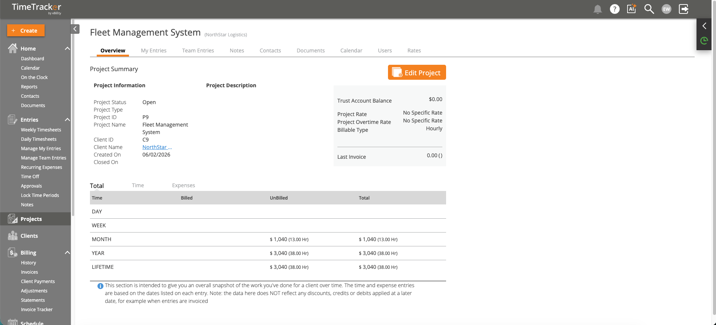Open On the Clock page

pyautogui.click(x=34, y=78)
